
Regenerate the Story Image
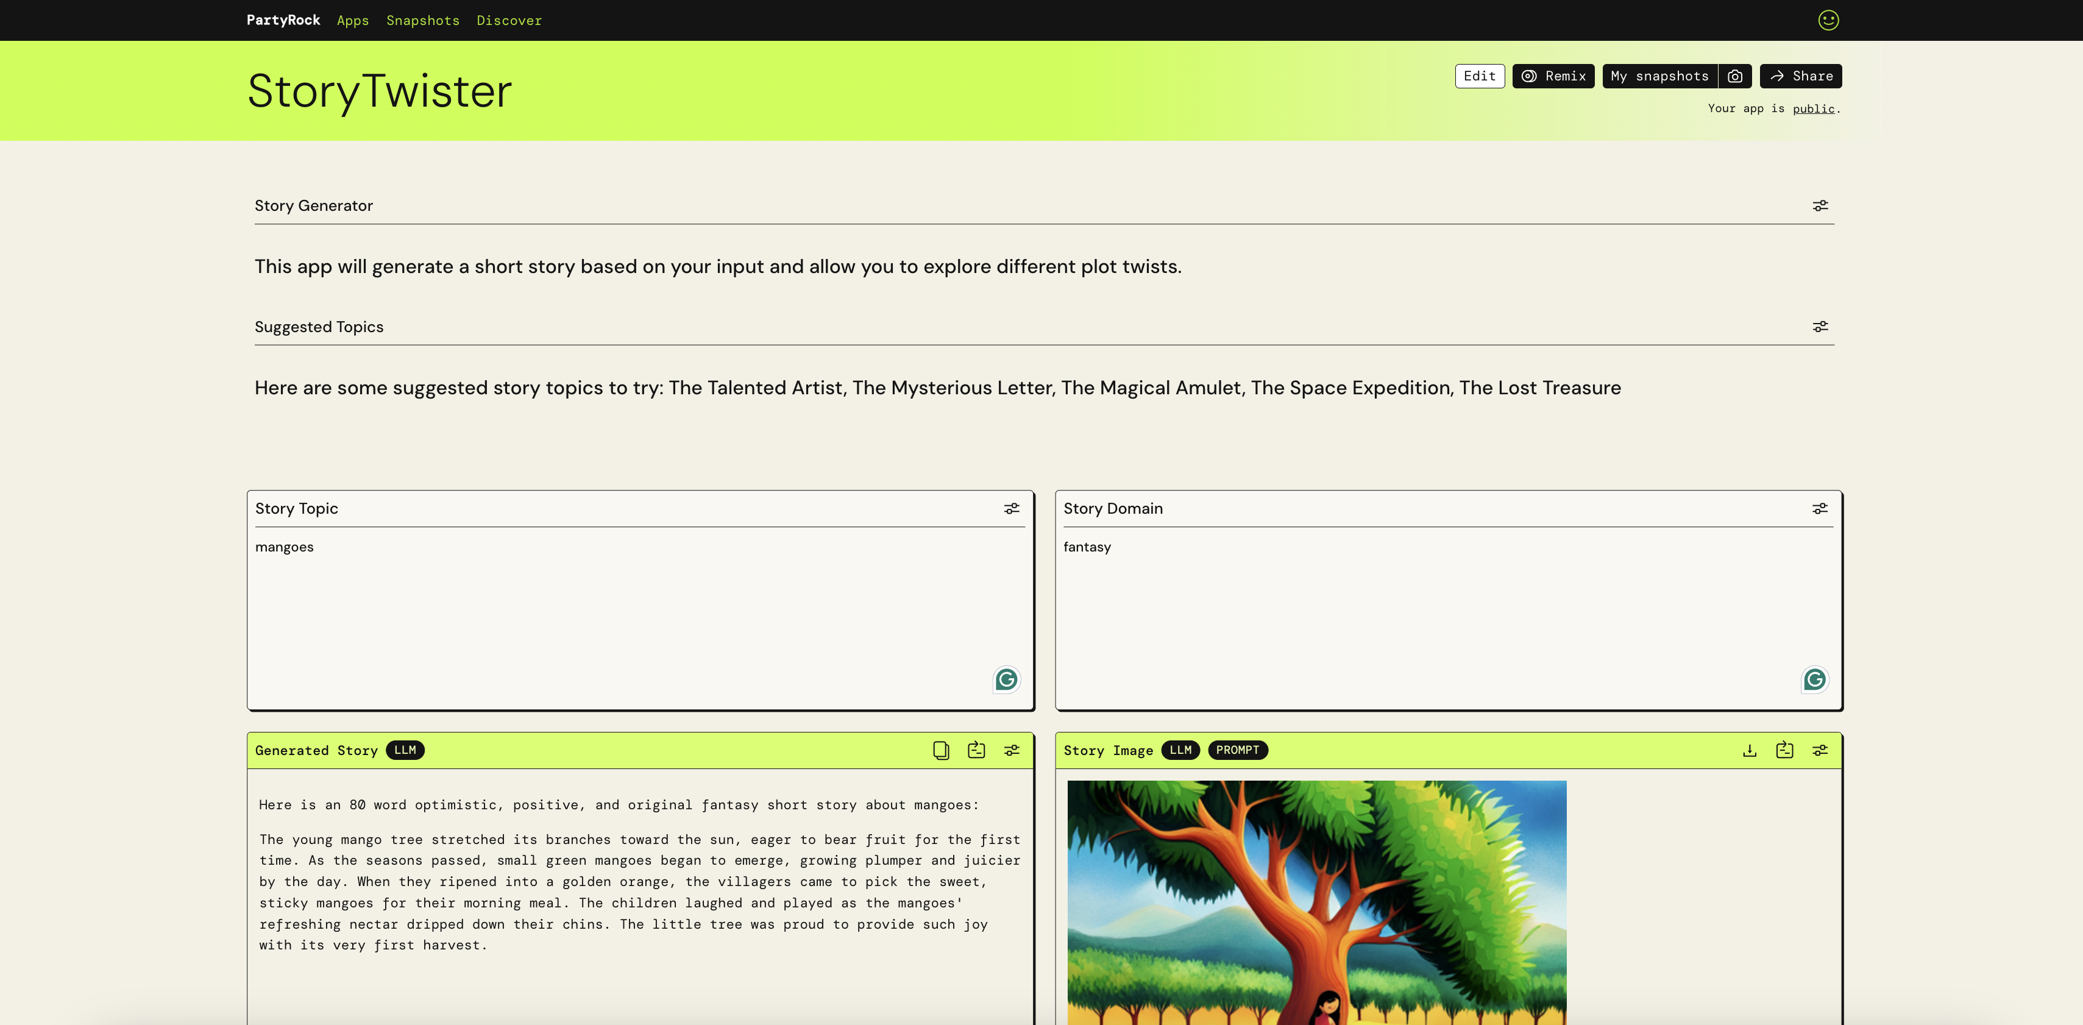click(1784, 750)
